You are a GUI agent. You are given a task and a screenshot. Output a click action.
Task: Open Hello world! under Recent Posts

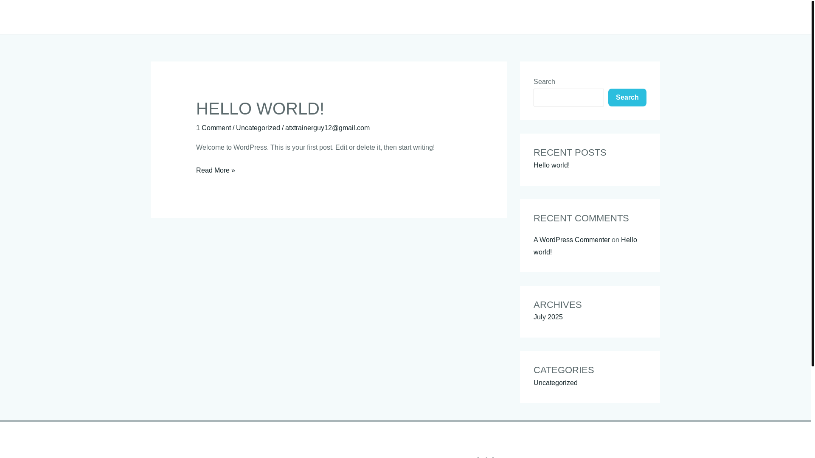point(551,165)
